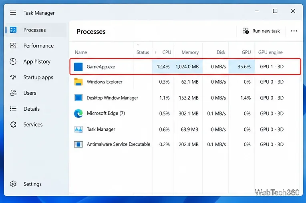The height and width of the screenshot is (203, 306).
Task: Select the GameApp.exe process name
Action: tap(101, 67)
